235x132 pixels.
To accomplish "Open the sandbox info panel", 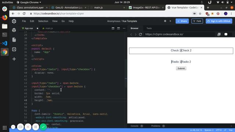I will pos(14,30).
